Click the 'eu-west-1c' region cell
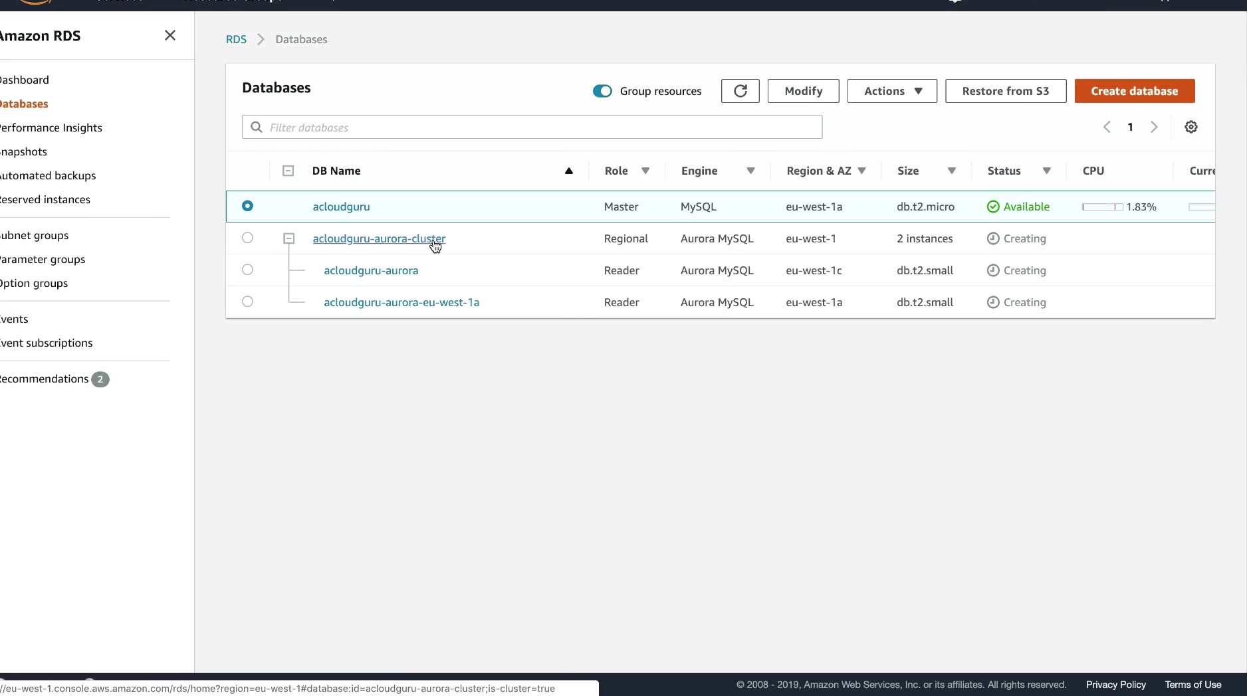This screenshot has width=1247, height=696. pos(814,270)
